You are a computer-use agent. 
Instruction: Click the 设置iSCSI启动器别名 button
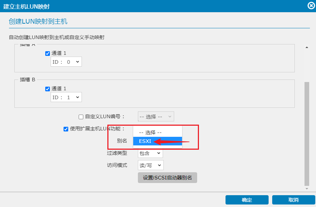pos(167,178)
